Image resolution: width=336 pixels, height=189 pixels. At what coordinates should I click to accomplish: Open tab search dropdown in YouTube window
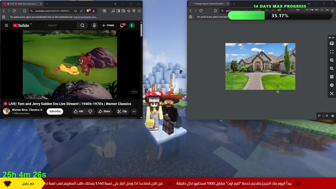pos(115,4)
